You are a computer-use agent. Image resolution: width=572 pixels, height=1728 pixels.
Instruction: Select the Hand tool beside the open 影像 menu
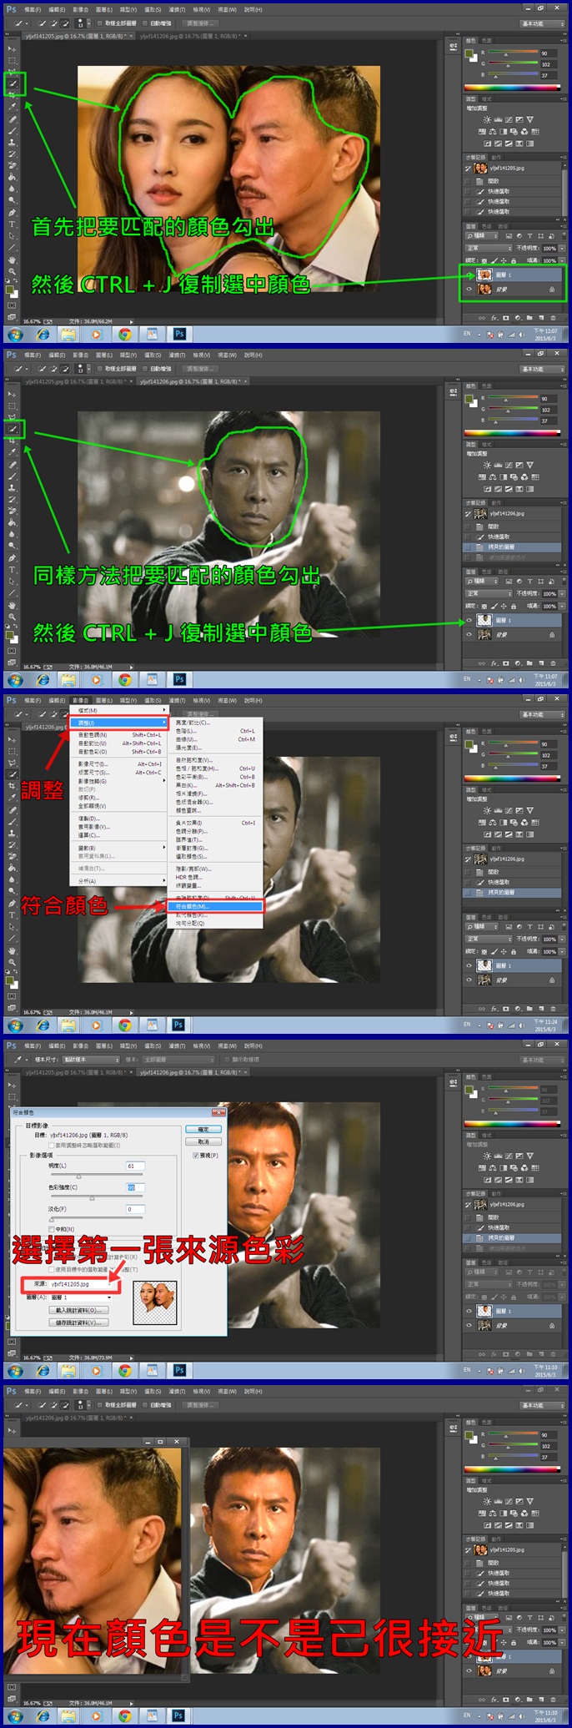pos(12,950)
